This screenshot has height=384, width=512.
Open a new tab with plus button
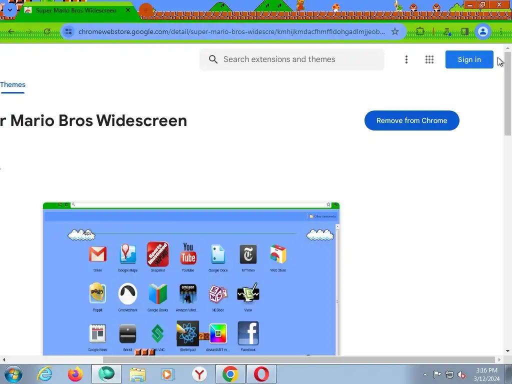click(145, 10)
